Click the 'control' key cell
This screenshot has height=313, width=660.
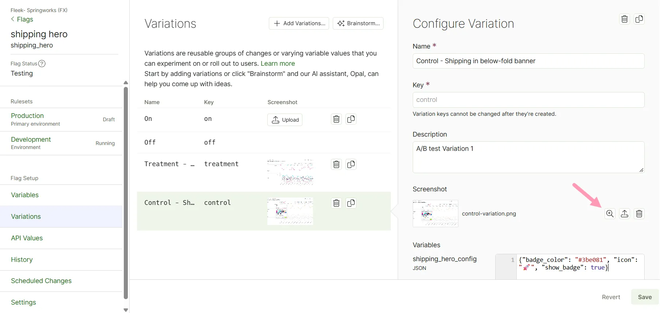pyautogui.click(x=217, y=203)
